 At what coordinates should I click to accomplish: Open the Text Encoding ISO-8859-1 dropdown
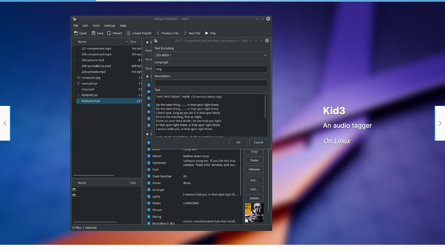(211, 55)
